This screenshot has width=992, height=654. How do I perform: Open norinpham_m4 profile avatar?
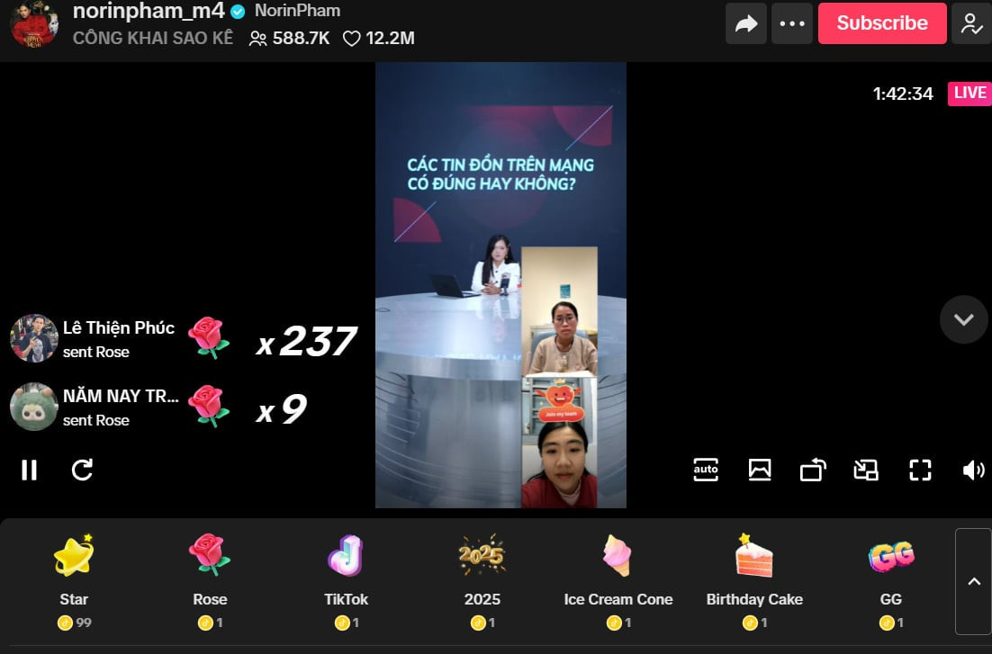pos(34,23)
